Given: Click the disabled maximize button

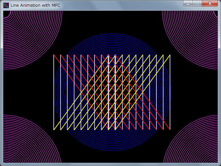Looking at the screenshot, I should coord(197,3).
